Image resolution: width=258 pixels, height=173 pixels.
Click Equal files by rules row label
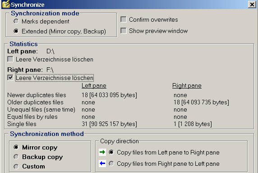coord(32,117)
